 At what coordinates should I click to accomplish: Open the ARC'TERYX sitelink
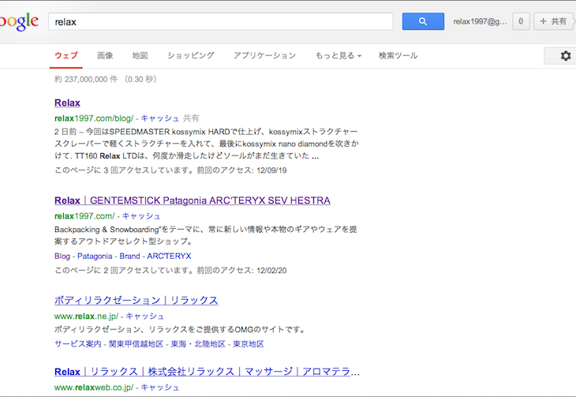(x=169, y=256)
